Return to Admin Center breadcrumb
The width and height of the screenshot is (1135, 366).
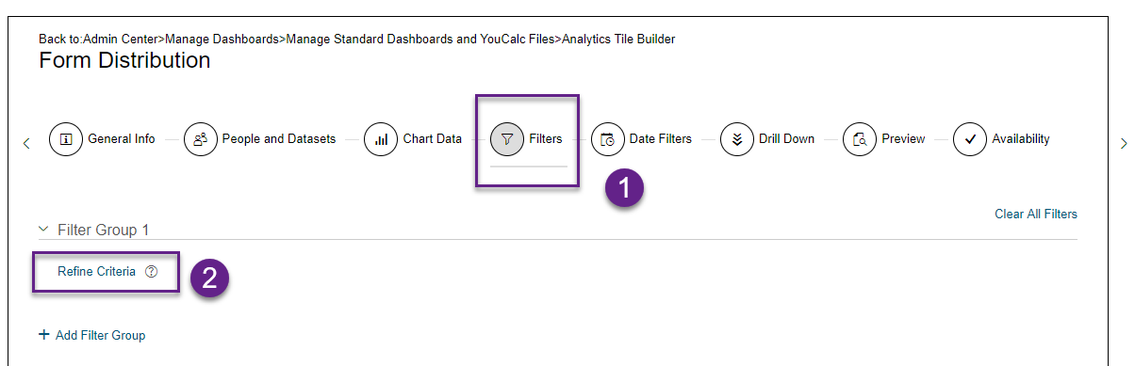pos(122,39)
